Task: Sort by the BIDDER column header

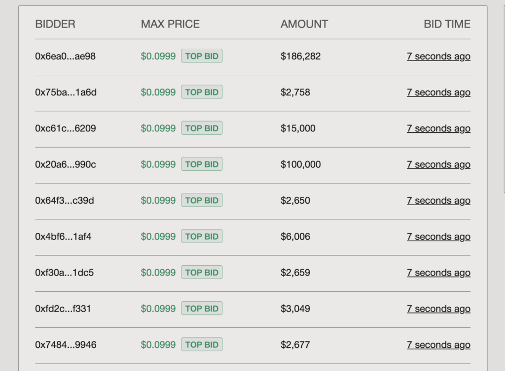Action: pos(55,24)
